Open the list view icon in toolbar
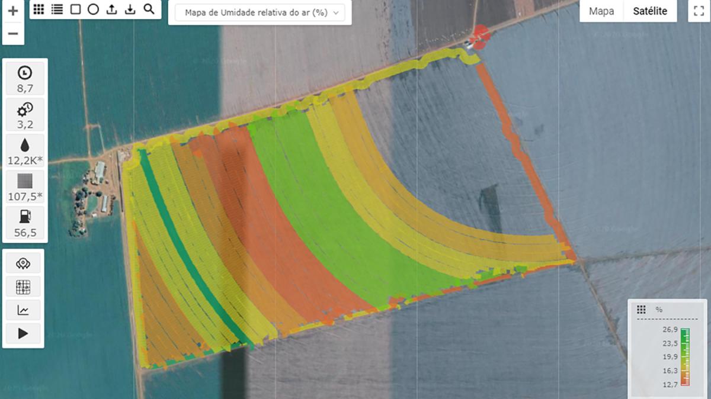 (57, 9)
